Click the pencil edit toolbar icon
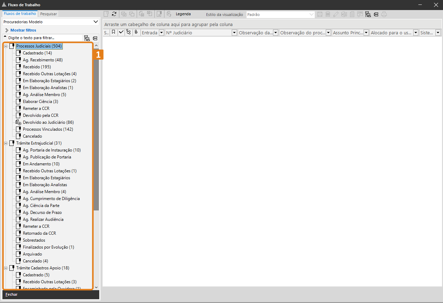 (336, 15)
